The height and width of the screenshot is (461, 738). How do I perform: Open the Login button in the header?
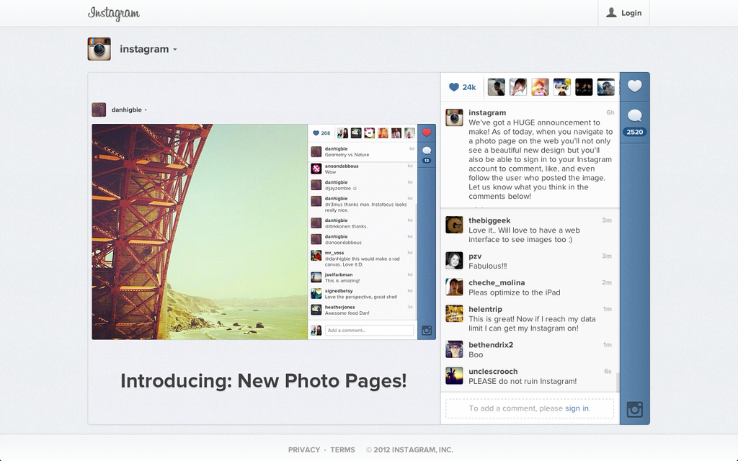pos(623,13)
